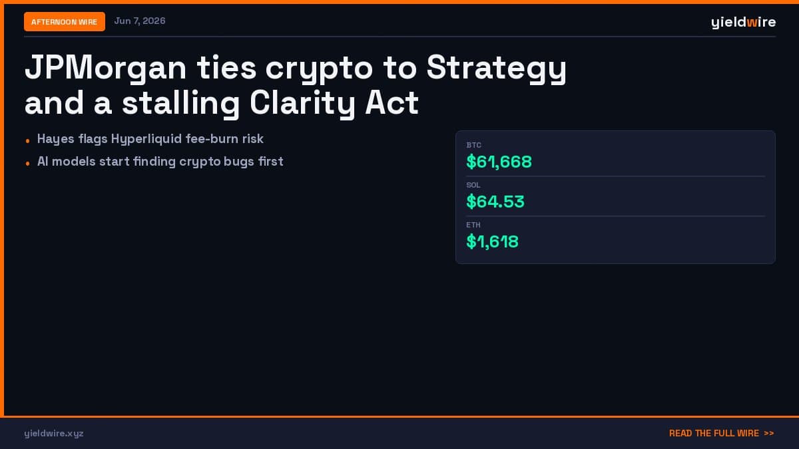Select the SOL ticker label
Viewport: 799px width, 449px height.
pos(473,185)
